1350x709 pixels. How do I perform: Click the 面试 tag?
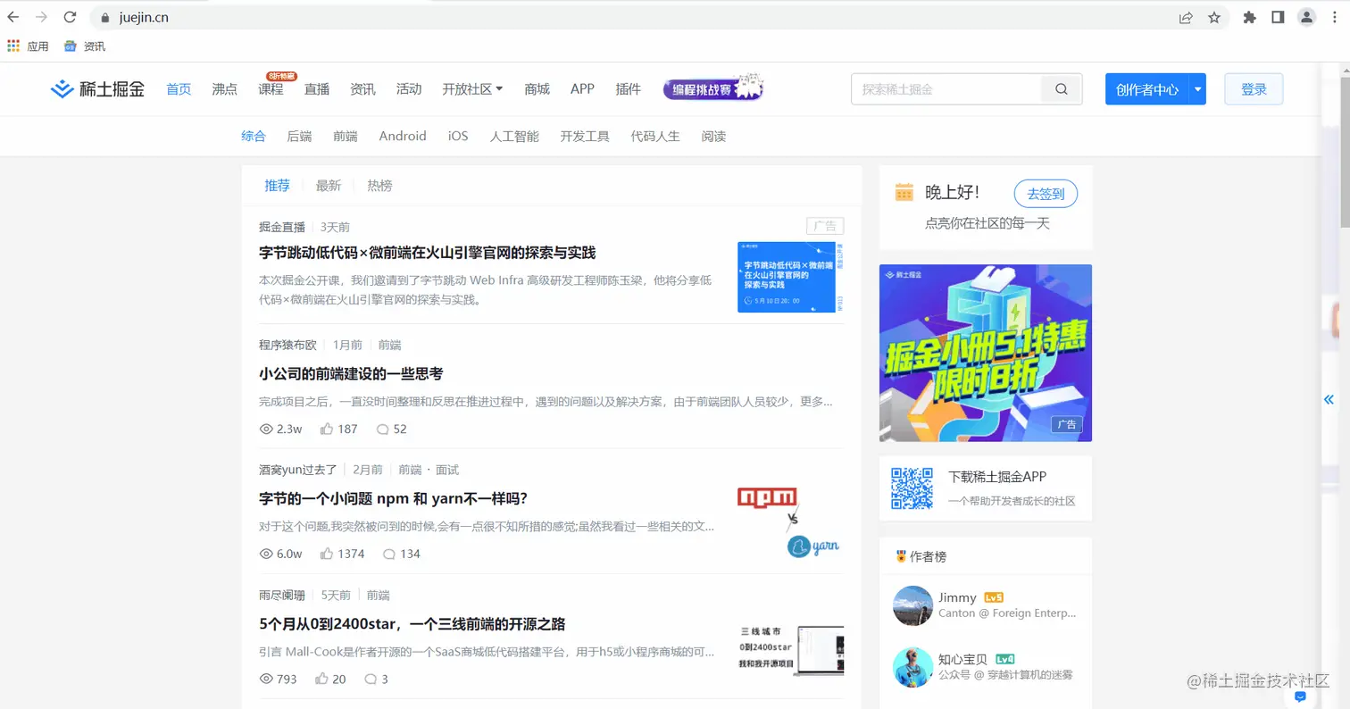tap(447, 470)
